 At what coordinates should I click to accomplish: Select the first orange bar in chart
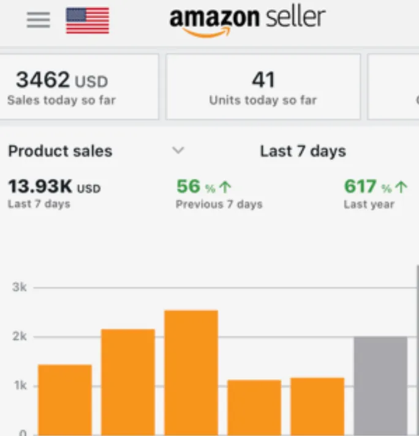coord(65,400)
